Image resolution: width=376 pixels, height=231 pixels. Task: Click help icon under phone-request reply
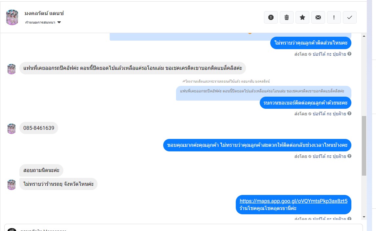[349, 113]
